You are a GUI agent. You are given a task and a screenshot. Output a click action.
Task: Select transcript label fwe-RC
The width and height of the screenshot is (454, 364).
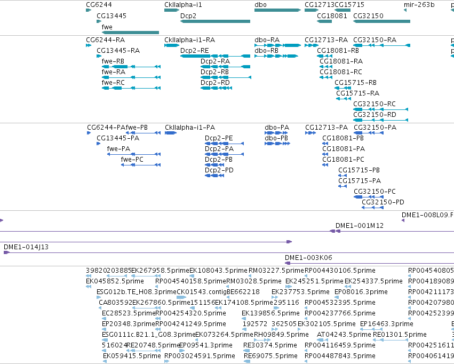tap(113, 83)
